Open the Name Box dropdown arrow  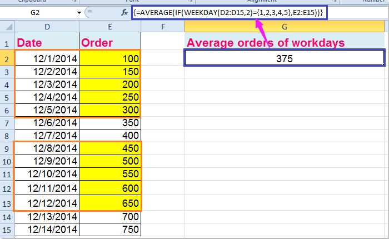tap(77, 12)
